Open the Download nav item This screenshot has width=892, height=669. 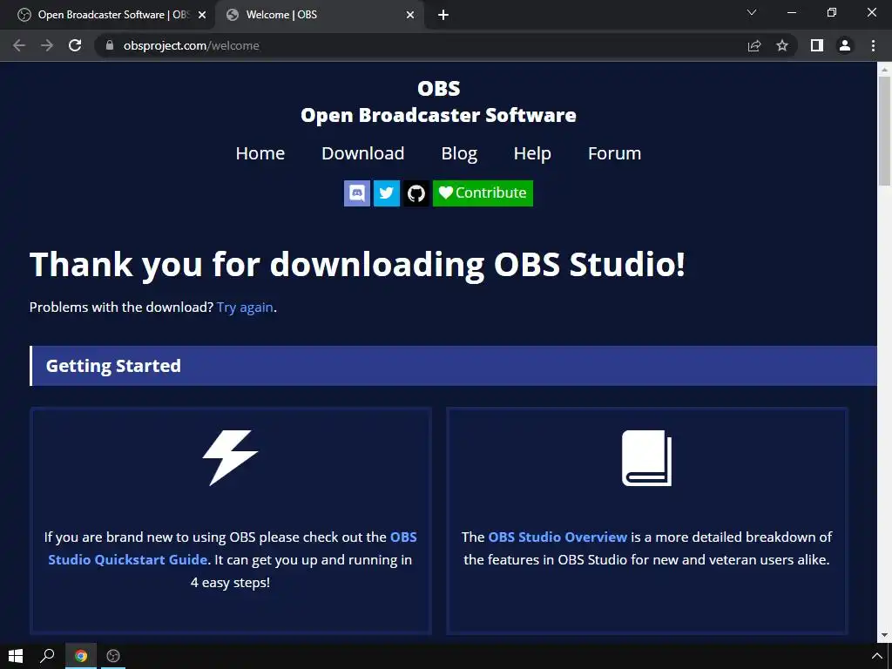(x=363, y=153)
